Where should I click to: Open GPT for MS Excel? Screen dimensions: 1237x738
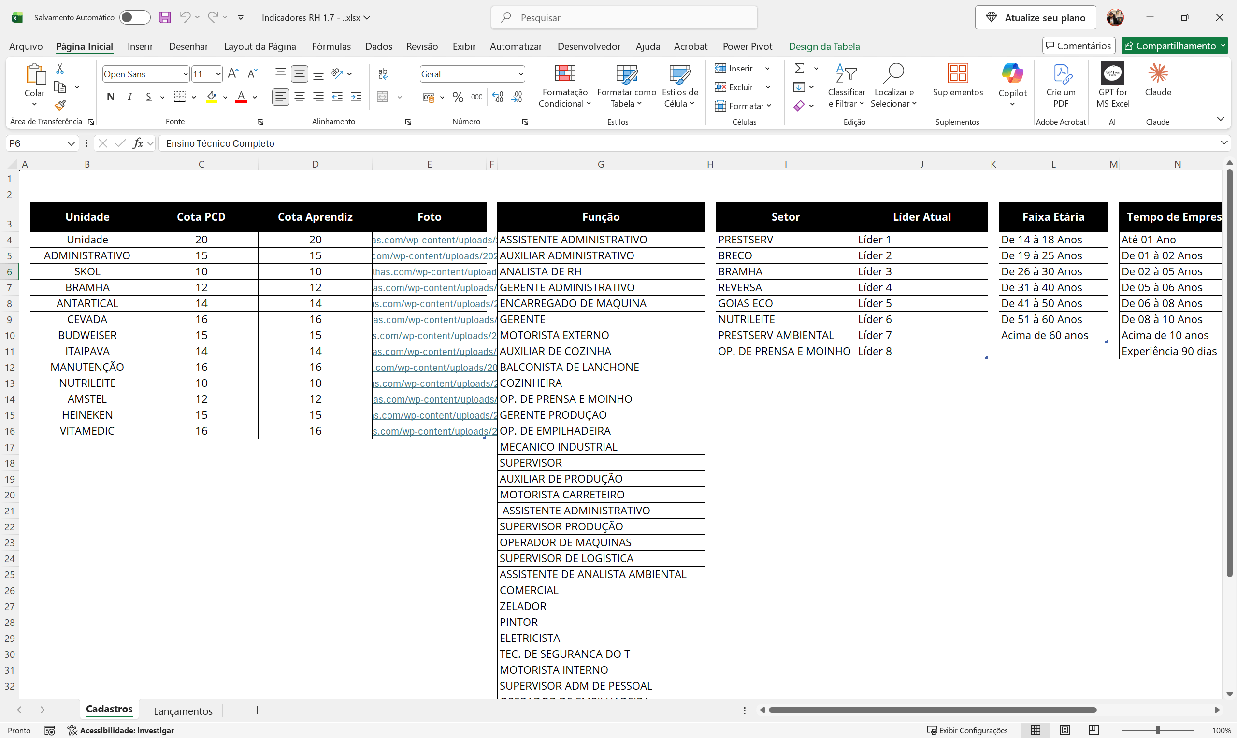[x=1113, y=85]
